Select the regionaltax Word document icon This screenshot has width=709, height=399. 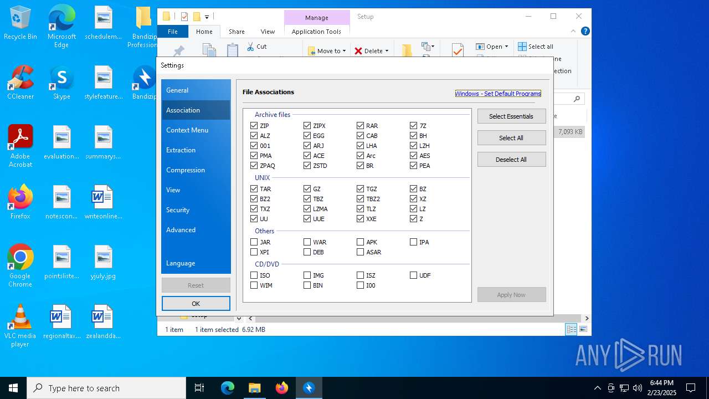(x=61, y=322)
